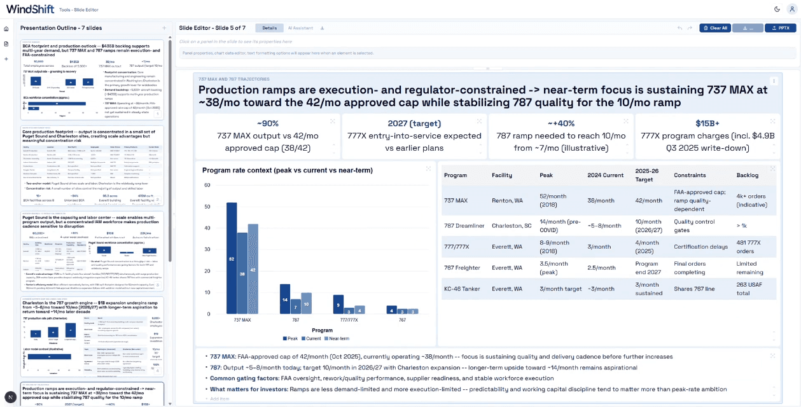Screen dimensions: 801x407
Task: Switch to the AI Assistant tab
Action: point(300,28)
